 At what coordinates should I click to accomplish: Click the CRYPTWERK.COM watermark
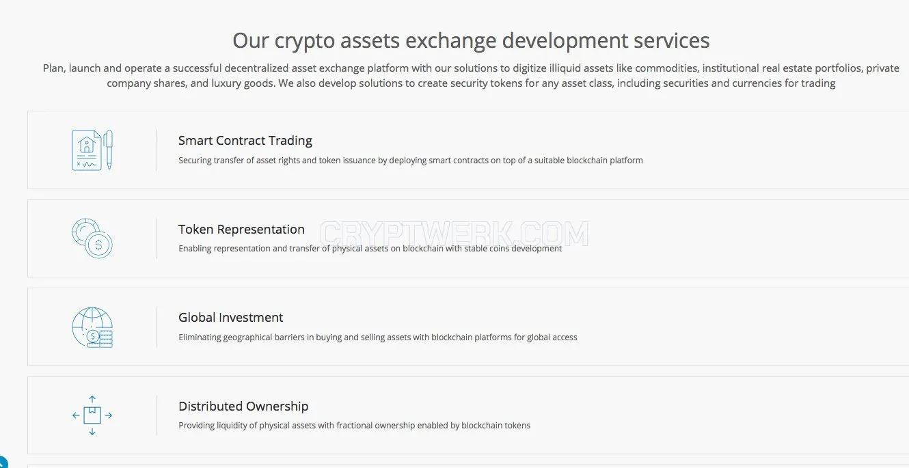pyautogui.click(x=454, y=234)
